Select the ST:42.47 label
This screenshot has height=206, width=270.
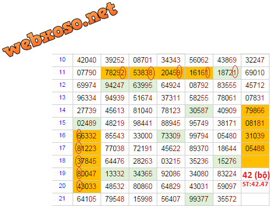(255, 184)
